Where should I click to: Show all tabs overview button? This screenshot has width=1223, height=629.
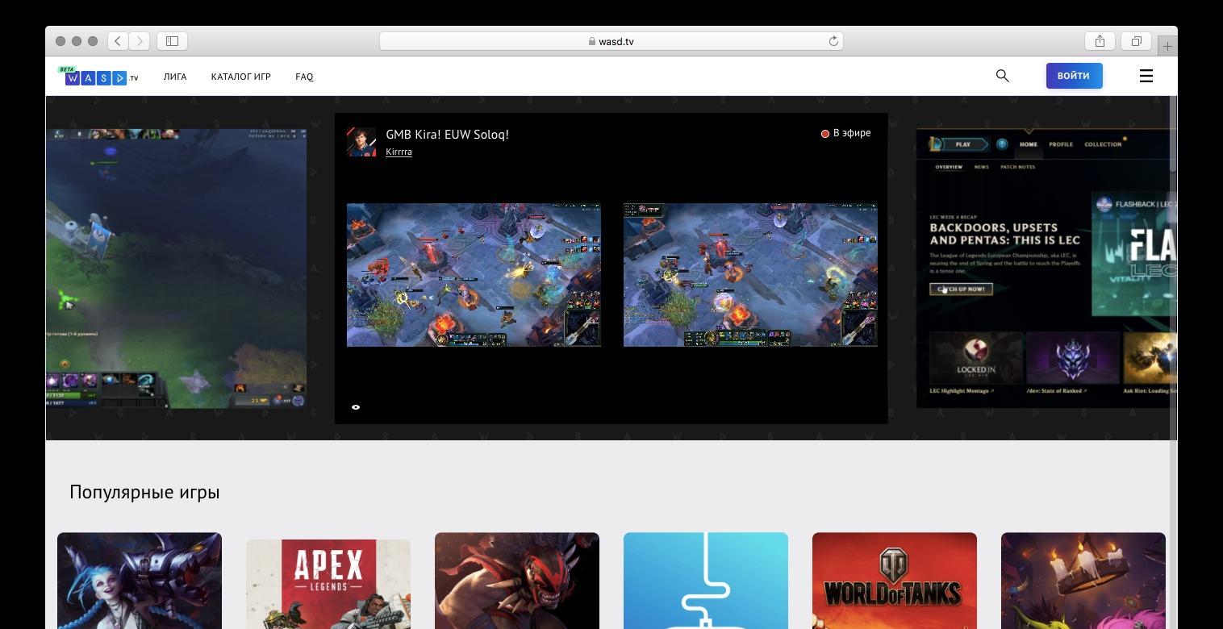[x=1136, y=41]
